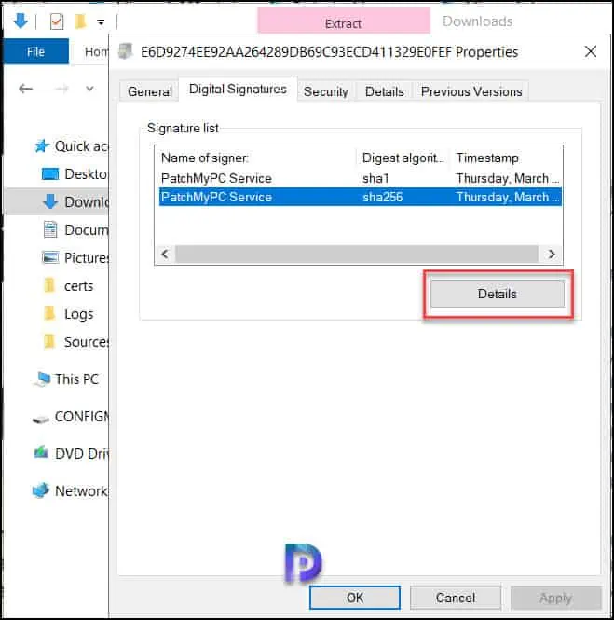Screen dimensions: 614x620
Task: Open the Home ribbon tab in Explorer
Action: 96,51
